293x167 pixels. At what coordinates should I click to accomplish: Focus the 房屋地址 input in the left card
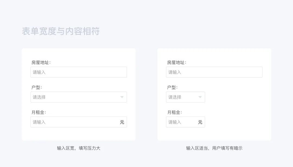(x=79, y=72)
